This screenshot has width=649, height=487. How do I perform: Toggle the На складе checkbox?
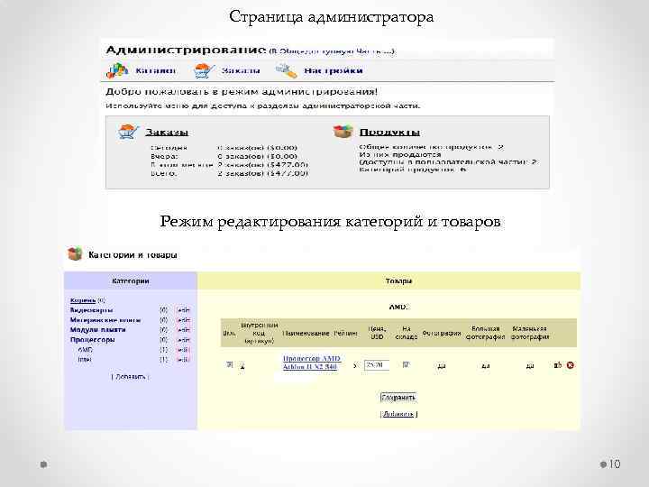(406, 364)
